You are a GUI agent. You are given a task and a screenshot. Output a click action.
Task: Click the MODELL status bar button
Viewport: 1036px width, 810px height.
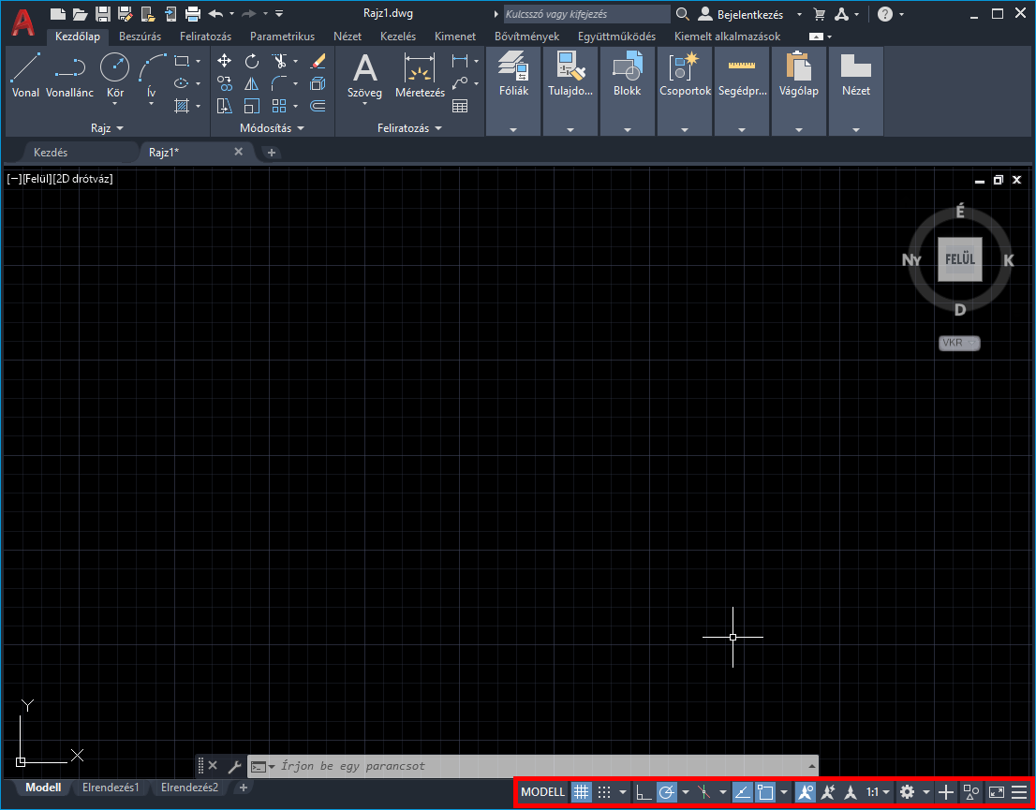tap(542, 791)
